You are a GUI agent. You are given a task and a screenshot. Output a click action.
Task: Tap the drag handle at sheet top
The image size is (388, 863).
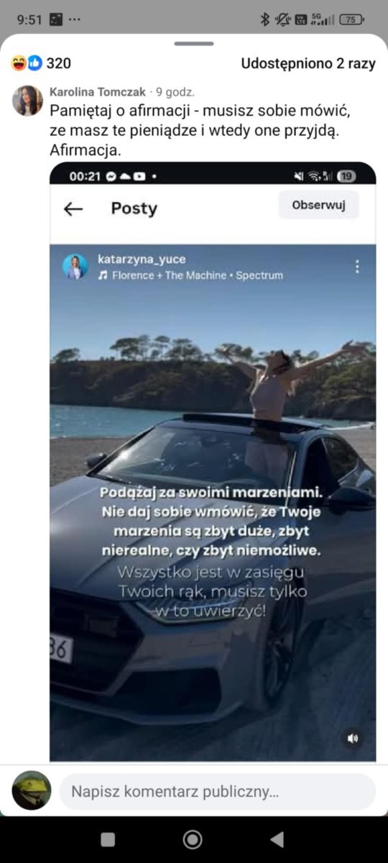(194, 43)
